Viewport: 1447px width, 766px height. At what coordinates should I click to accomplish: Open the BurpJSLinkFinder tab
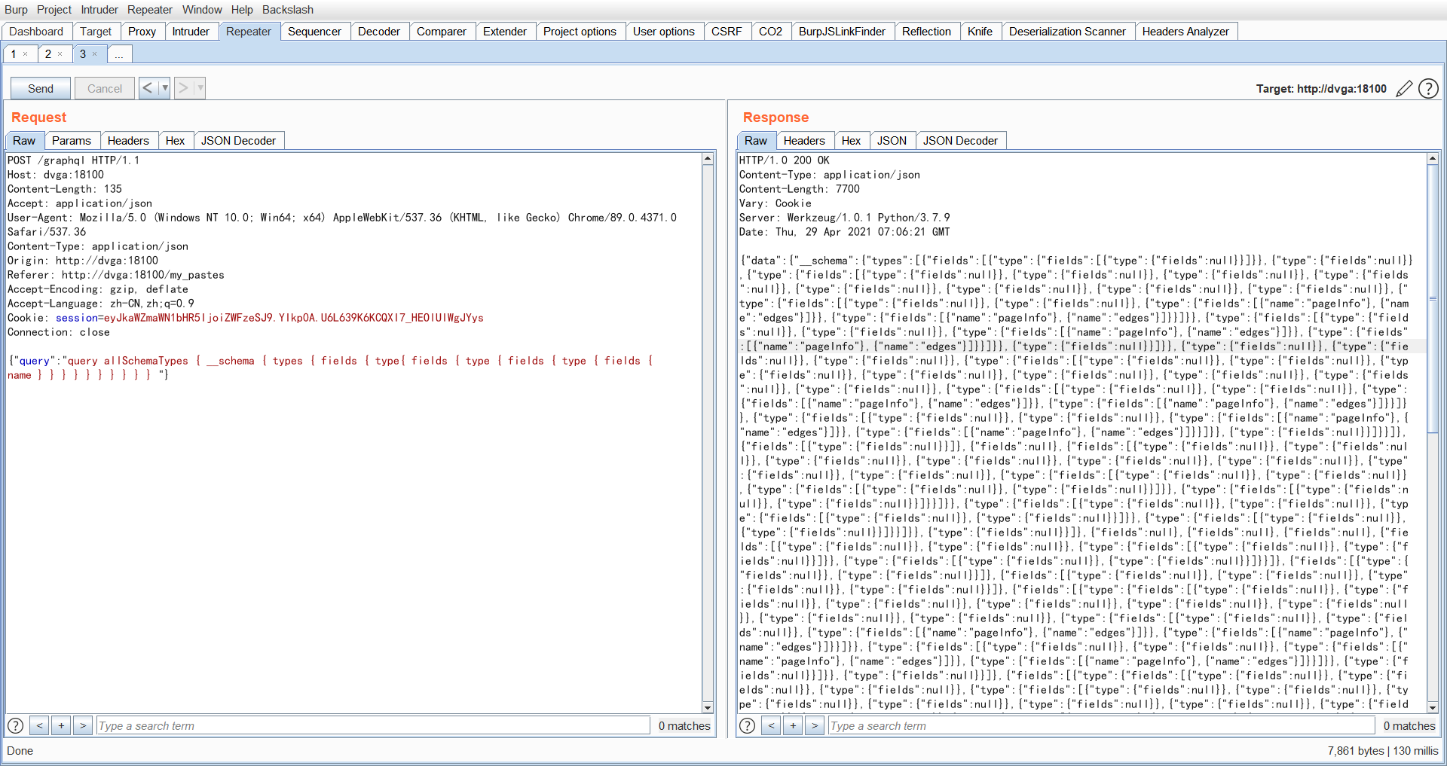pyautogui.click(x=842, y=31)
